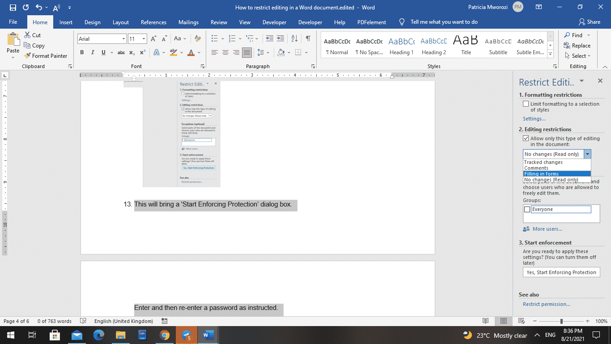Switch to the Review tab
Viewport: 611px width, 344px height.
coord(219,21)
